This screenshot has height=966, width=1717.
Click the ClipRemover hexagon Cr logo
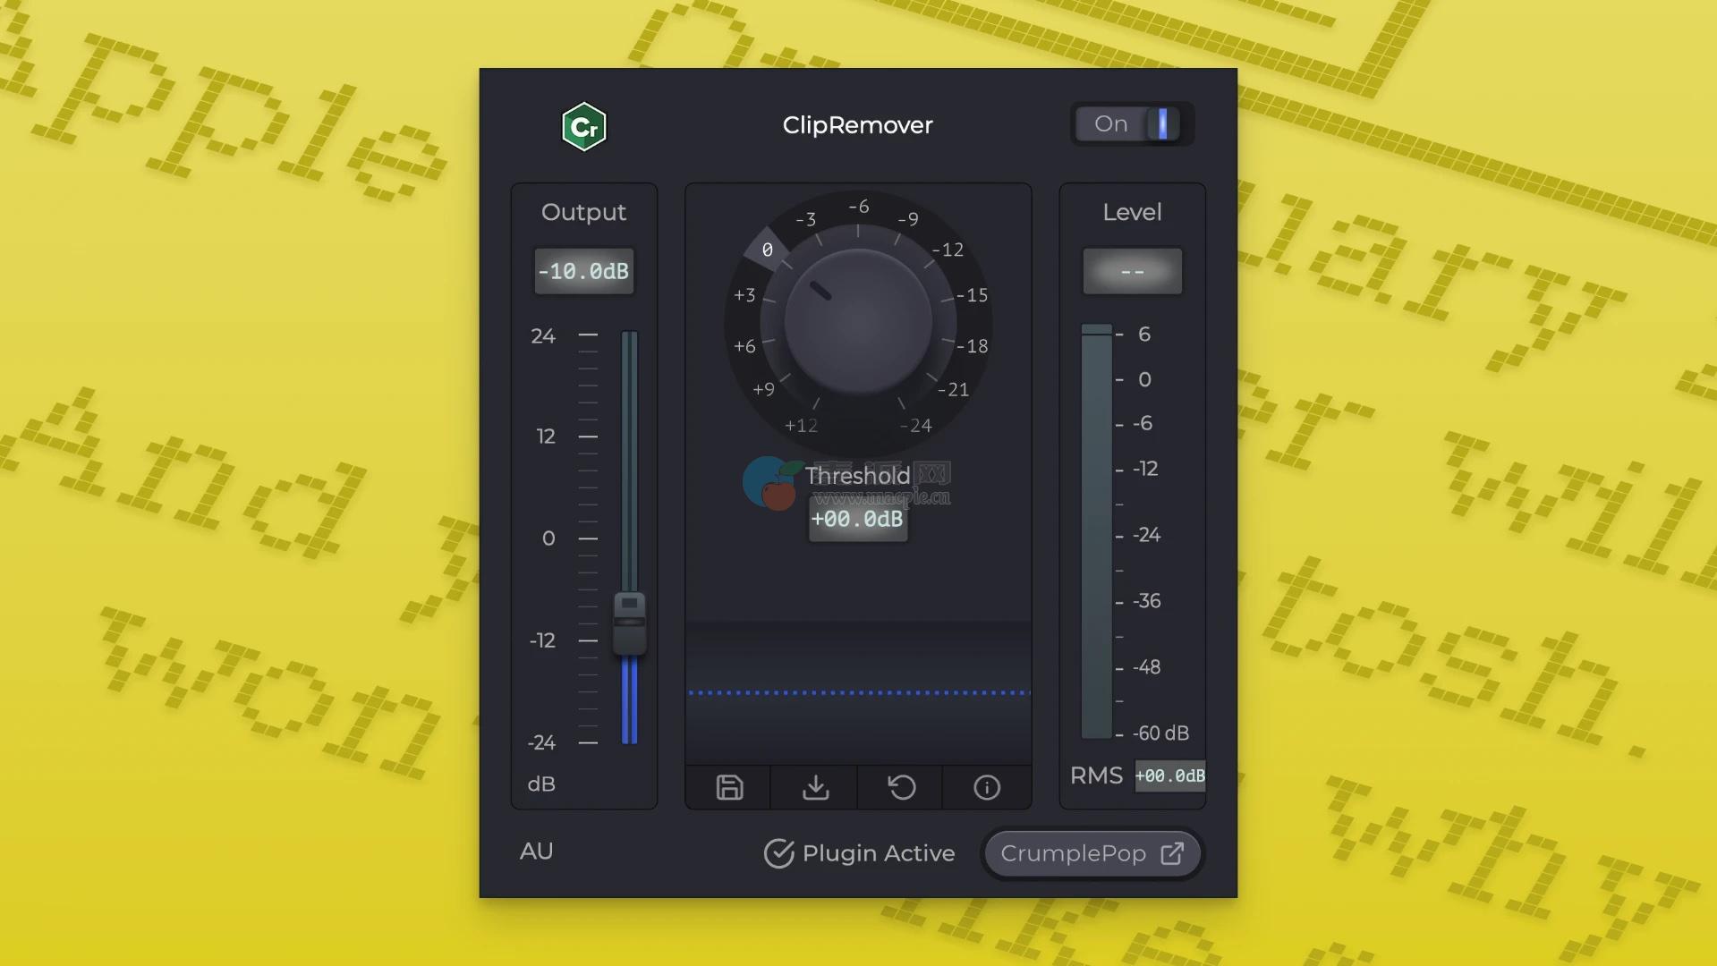point(583,127)
